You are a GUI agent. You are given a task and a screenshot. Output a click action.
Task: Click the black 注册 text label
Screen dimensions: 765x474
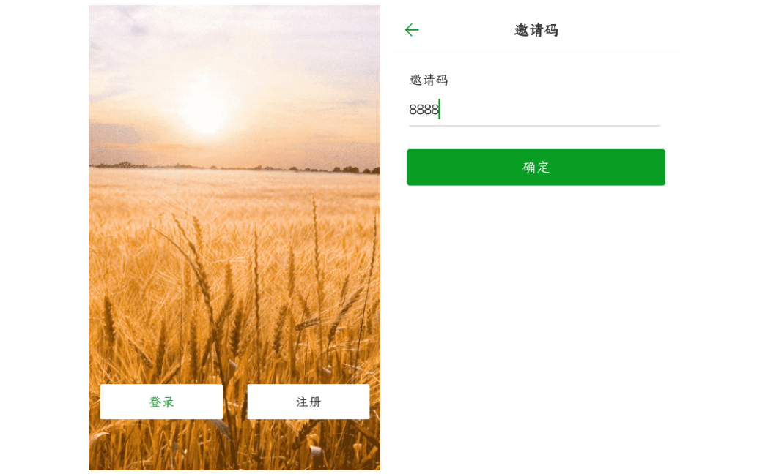tap(308, 402)
